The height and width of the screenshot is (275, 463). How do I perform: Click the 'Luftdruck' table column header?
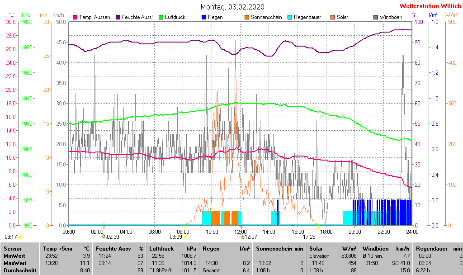(161, 249)
